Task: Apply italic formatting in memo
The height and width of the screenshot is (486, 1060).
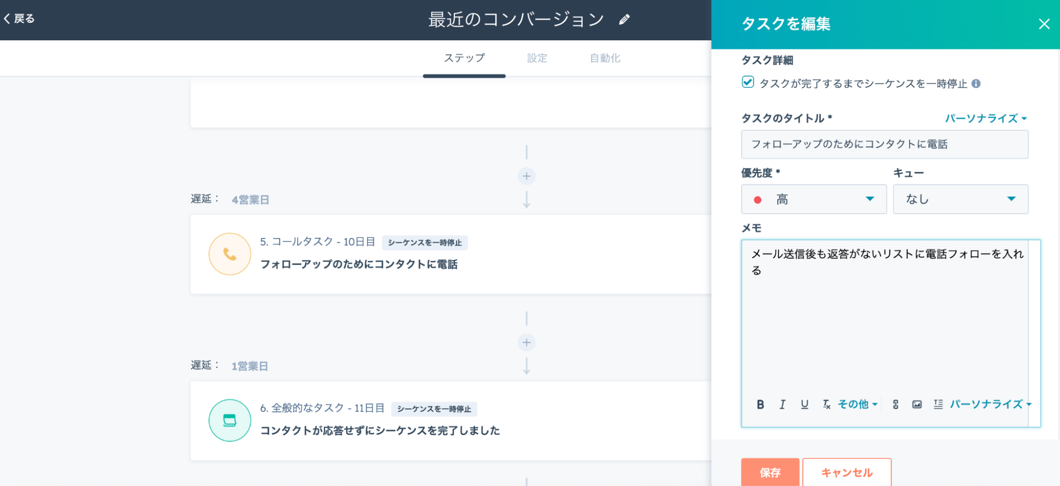Action: coord(782,404)
